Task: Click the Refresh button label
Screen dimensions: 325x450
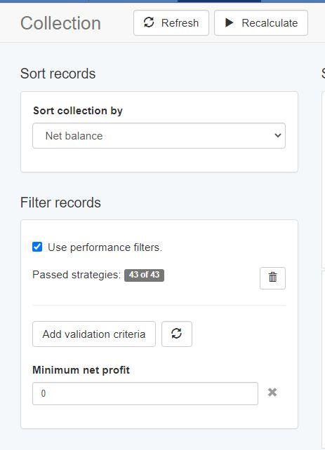Action: [180, 23]
